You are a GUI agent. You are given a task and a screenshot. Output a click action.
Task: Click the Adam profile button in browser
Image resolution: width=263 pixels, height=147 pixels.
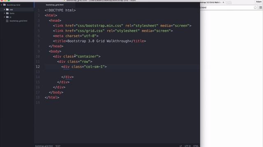[259, 2]
